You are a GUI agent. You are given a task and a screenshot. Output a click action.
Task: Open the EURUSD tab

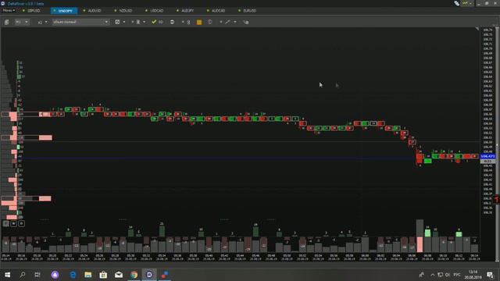248,10
